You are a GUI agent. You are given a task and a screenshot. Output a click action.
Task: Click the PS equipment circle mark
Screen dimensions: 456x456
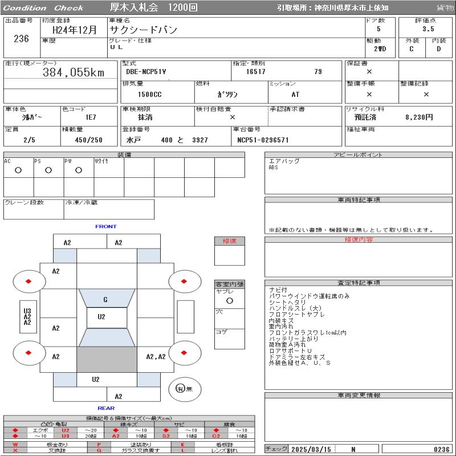(48, 170)
